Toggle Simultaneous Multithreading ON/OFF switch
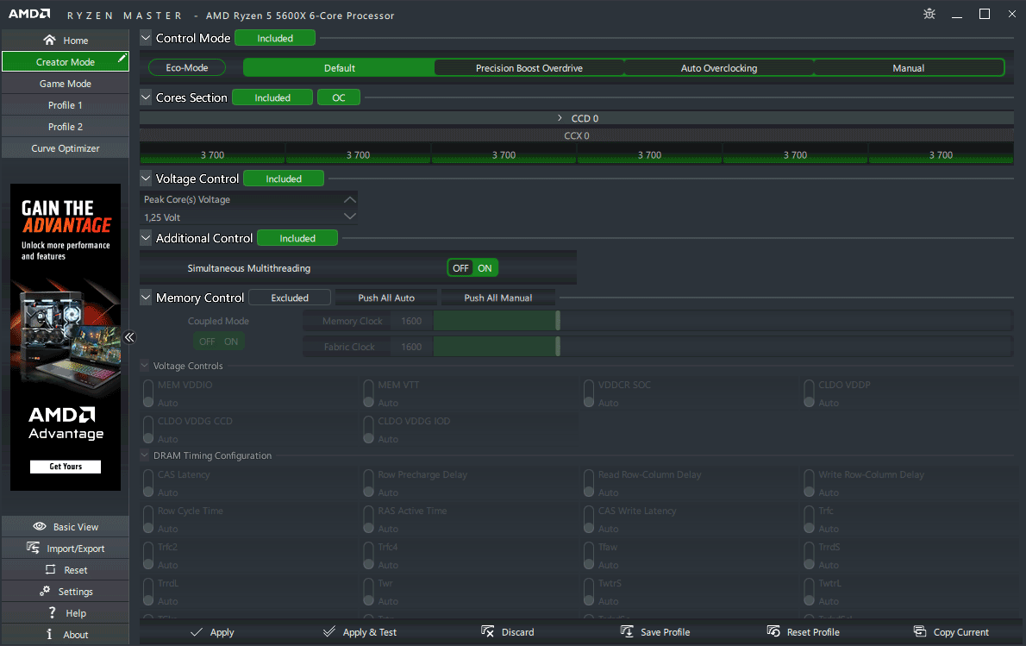This screenshot has width=1026, height=646. tap(472, 268)
